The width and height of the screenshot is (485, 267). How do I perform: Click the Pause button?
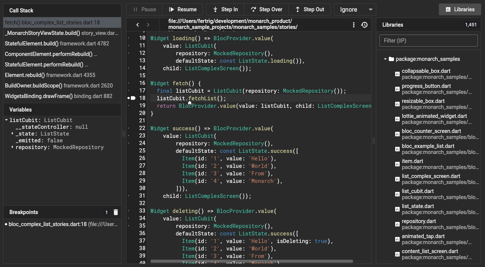(x=144, y=9)
